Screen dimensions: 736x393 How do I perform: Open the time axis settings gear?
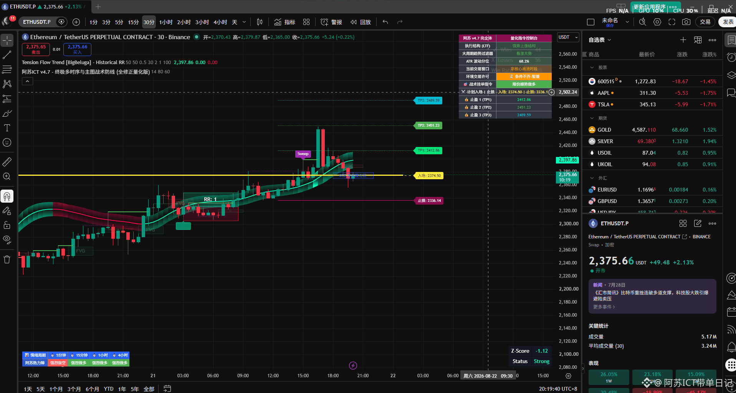[569, 376]
